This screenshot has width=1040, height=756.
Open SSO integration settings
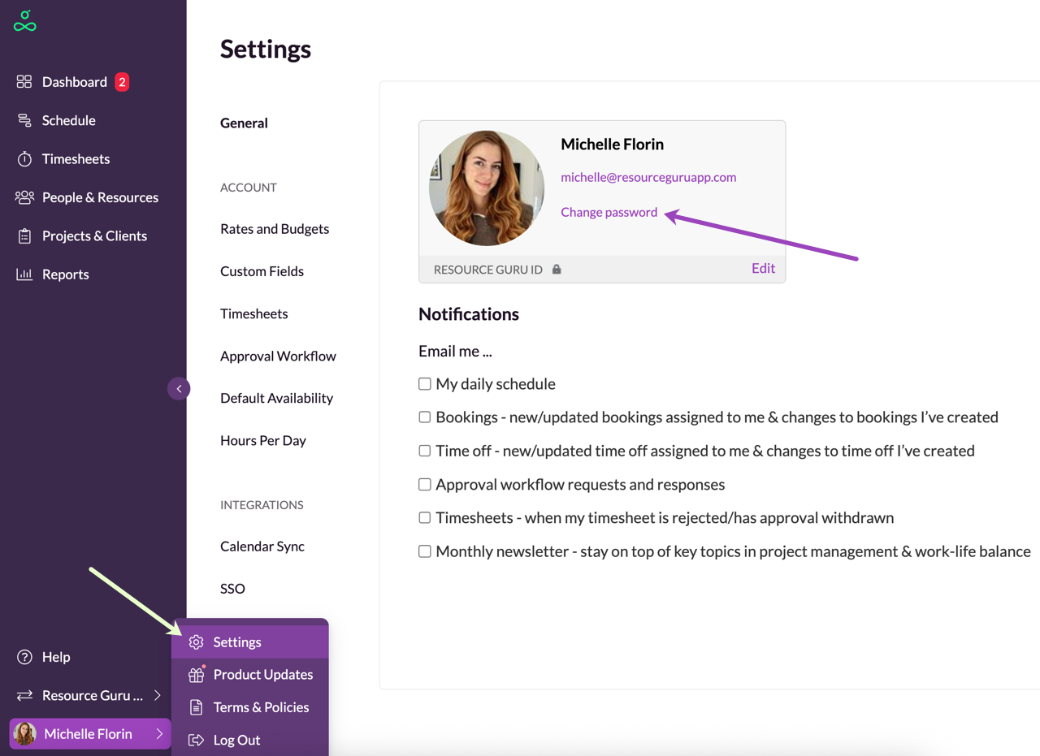[232, 589]
